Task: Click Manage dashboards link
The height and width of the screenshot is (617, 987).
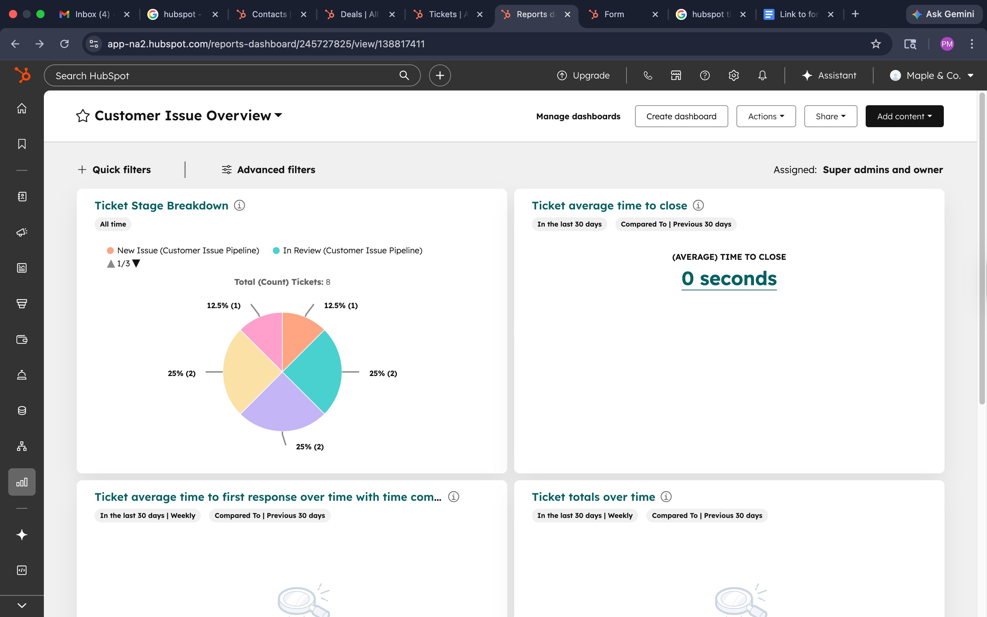Action: [578, 116]
